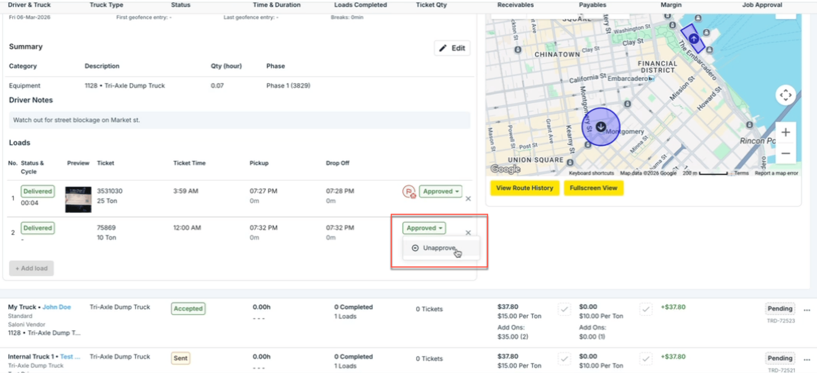Viewport: 817px width, 373px height.
Task: Click the Embarcadero station label on the map
Action: coord(628,79)
